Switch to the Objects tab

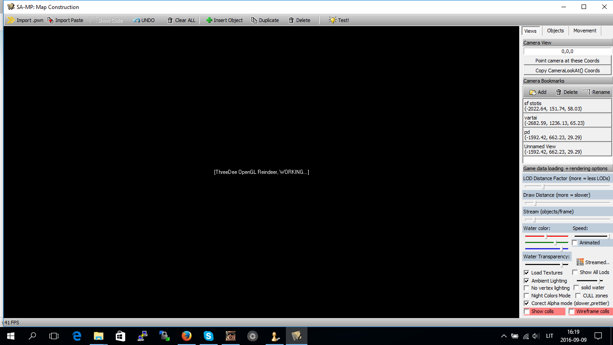(x=555, y=31)
